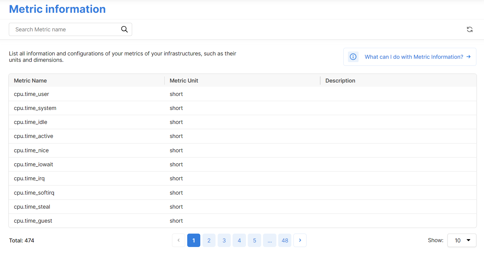Screen dimensions: 484x254
Task: Click the info circle icon
Action: [x=353, y=57]
